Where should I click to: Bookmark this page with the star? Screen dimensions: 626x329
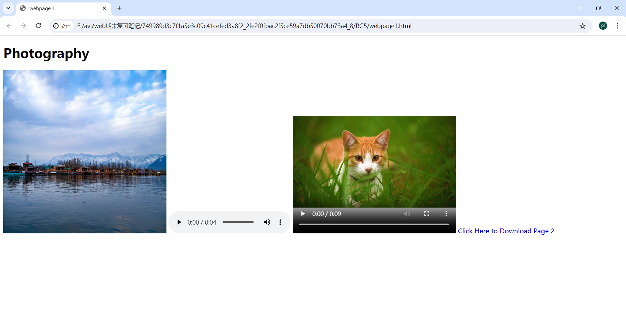(583, 26)
